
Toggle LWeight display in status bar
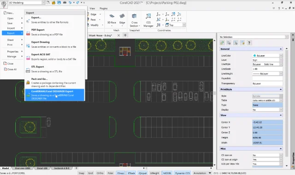coord(154,173)
